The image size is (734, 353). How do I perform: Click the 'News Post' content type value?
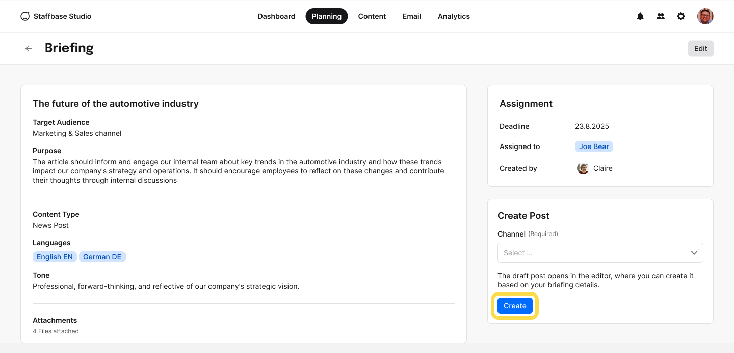[50, 225]
